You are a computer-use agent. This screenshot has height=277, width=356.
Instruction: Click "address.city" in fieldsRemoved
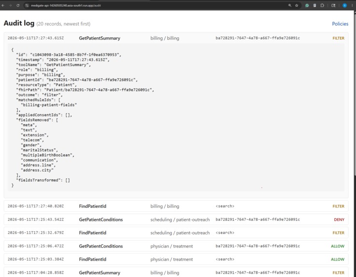click(x=37, y=170)
